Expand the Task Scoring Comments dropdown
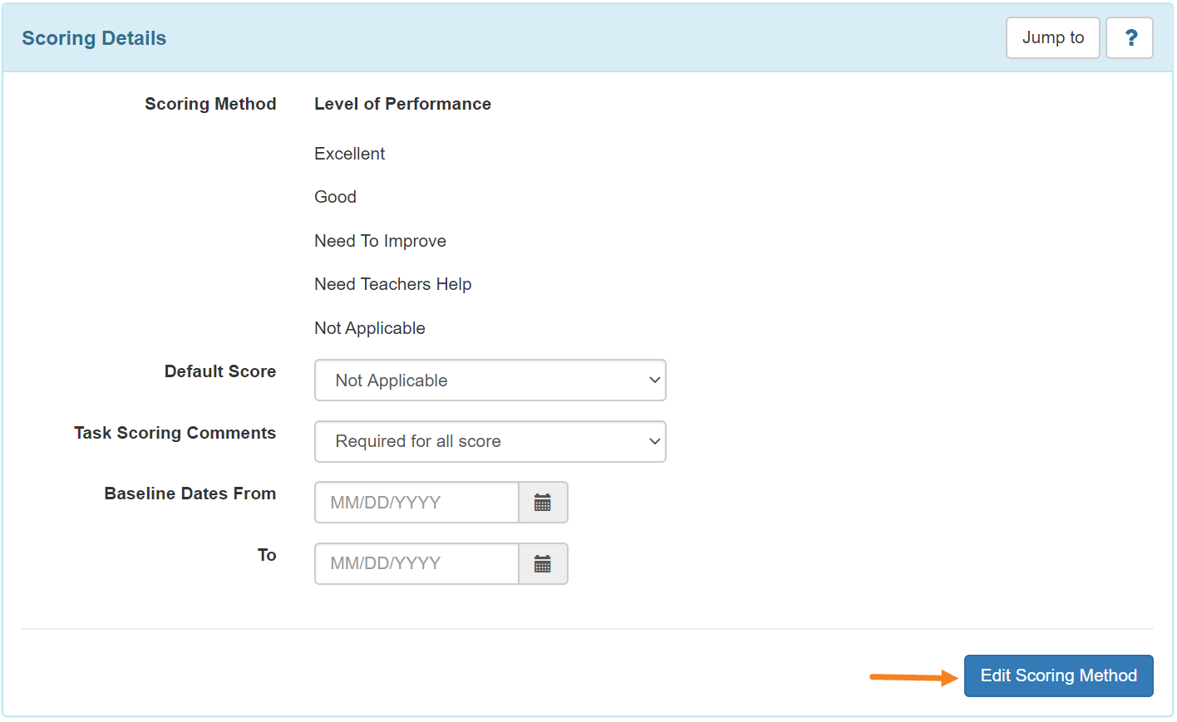Image resolution: width=1177 pixels, height=722 pixels. click(490, 441)
